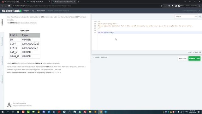Open editor settings gear icon
Viewport: 202px width, 114px height.
point(200,16)
